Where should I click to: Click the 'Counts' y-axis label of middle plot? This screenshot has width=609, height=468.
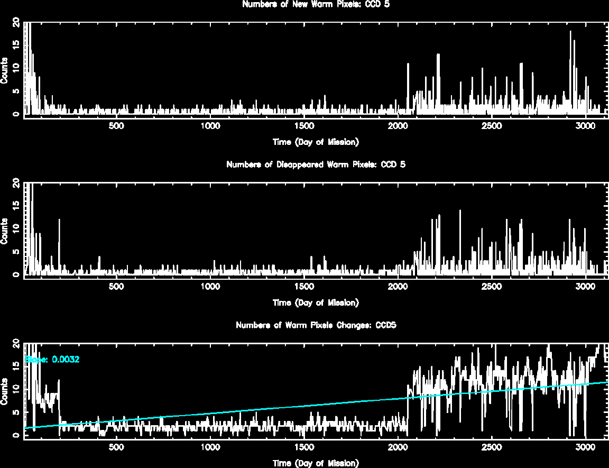(x=4, y=231)
